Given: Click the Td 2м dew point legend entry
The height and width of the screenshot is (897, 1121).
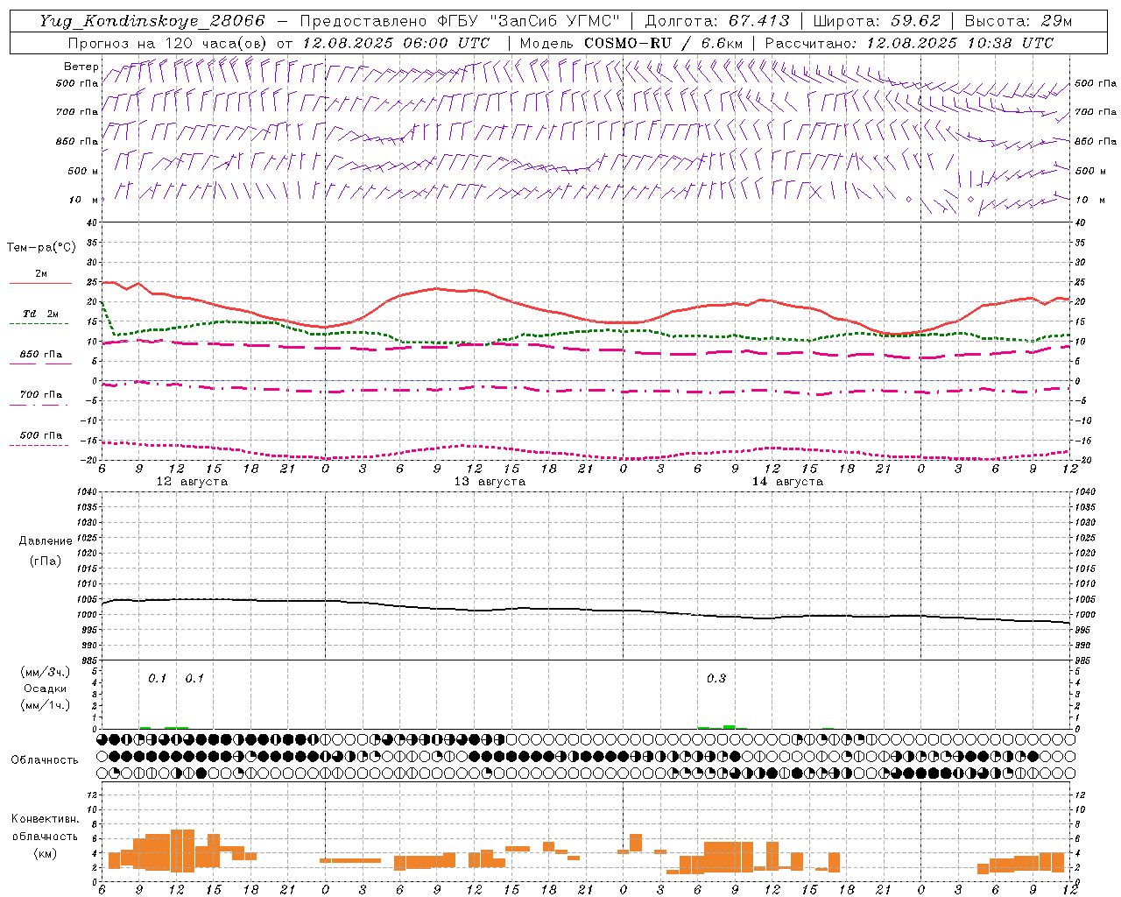Looking at the screenshot, I should tap(41, 314).
